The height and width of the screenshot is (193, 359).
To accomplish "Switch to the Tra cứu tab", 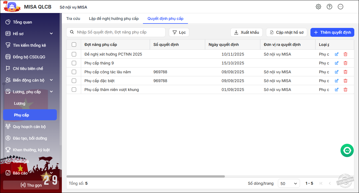I will point(73,19).
